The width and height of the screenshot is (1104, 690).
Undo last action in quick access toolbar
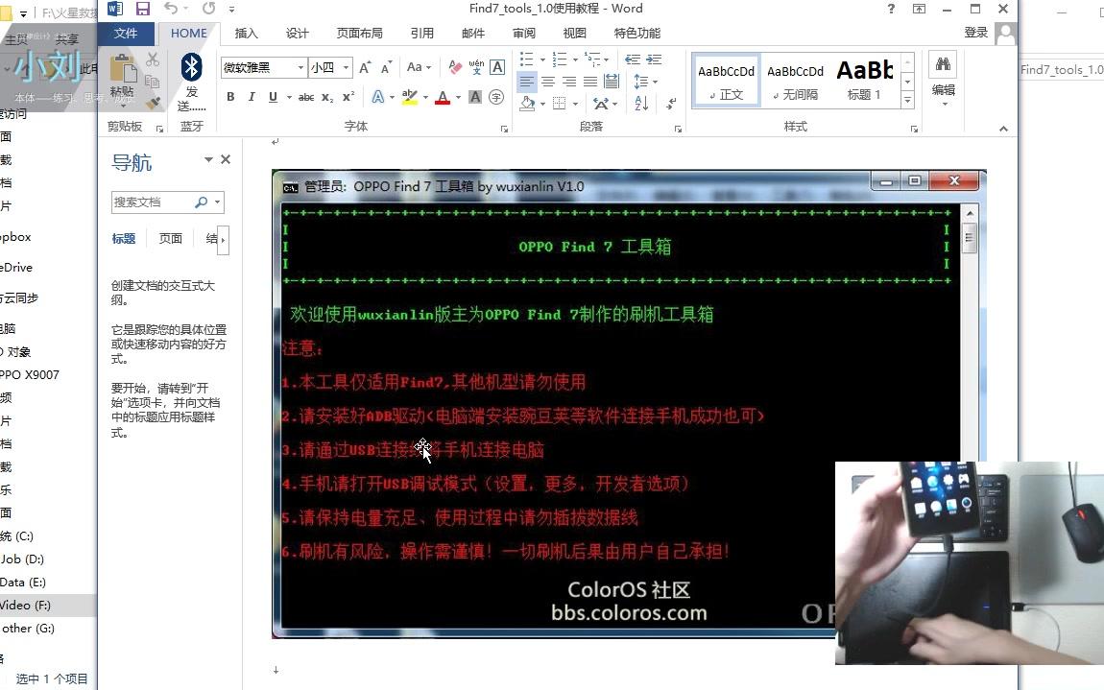pyautogui.click(x=170, y=9)
